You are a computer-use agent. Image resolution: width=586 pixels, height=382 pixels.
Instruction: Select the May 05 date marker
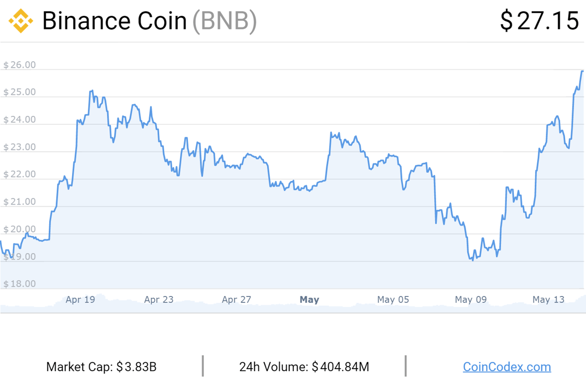(x=393, y=299)
